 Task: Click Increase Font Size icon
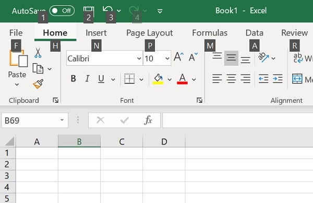point(179,57)
